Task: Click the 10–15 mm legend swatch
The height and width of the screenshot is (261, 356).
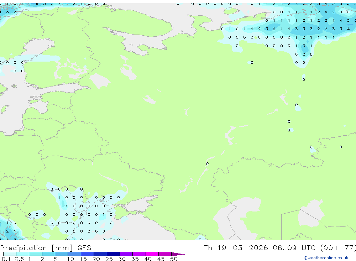Action: point(74,254)
